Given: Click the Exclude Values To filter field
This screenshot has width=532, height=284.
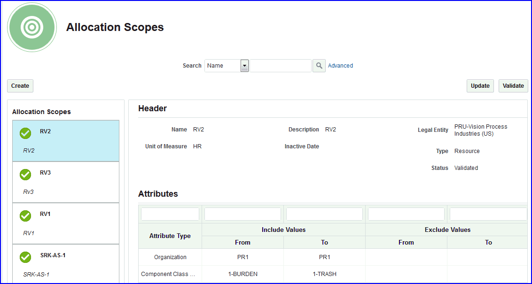Looking at the screenshot, I should tap(488, 214).
